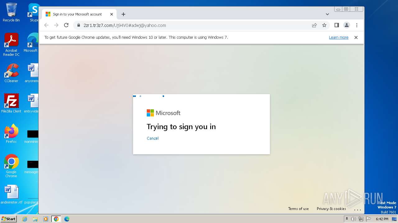Show hidden tray icons arrow

click(x=347, y=219)
